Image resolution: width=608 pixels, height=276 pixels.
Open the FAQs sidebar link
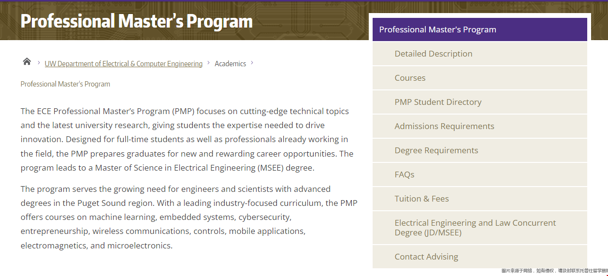pyautogui.click(x=480, y=174)
